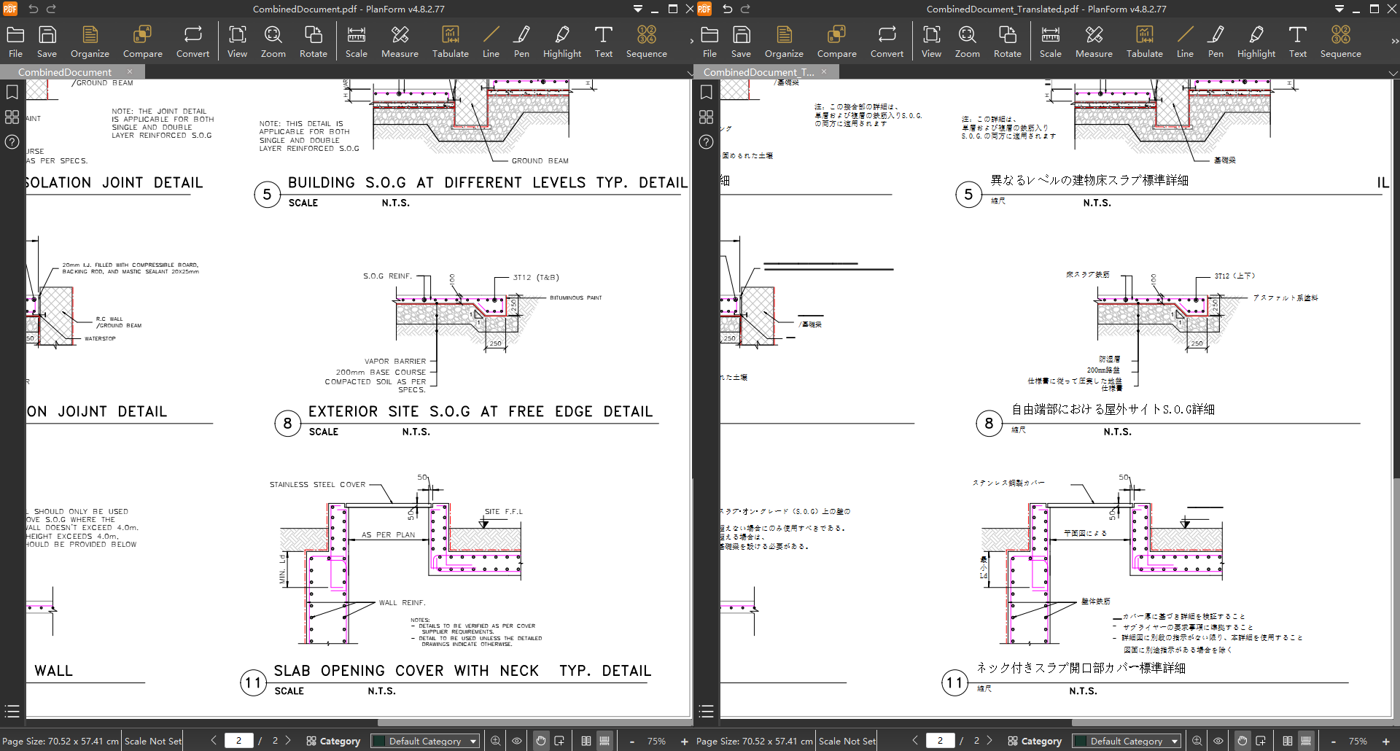1400x751 pixels.
Task: Click the page number field in left status bar
Action: tap(238, 740)
